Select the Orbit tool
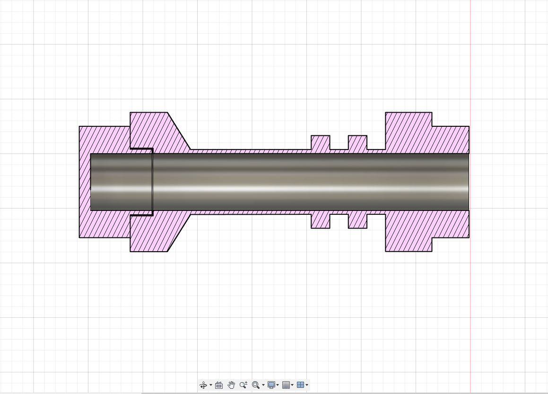 click(203, 385)
